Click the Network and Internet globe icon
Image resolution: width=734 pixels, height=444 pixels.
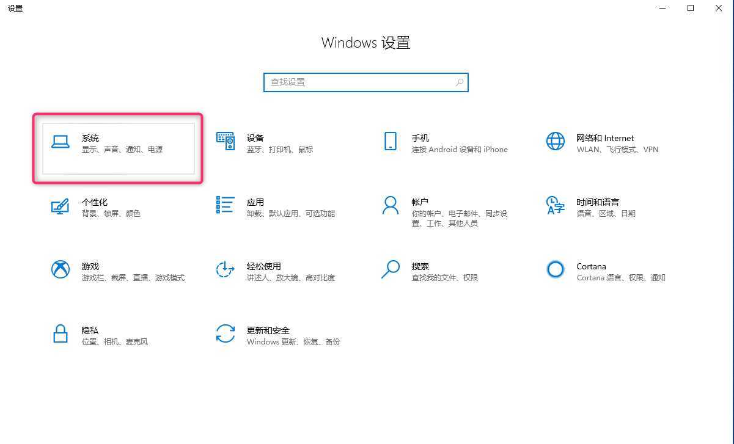pos(556,141)
